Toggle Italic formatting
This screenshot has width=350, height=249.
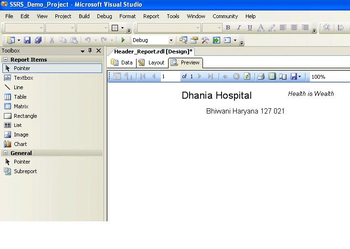tap(239, 28)
